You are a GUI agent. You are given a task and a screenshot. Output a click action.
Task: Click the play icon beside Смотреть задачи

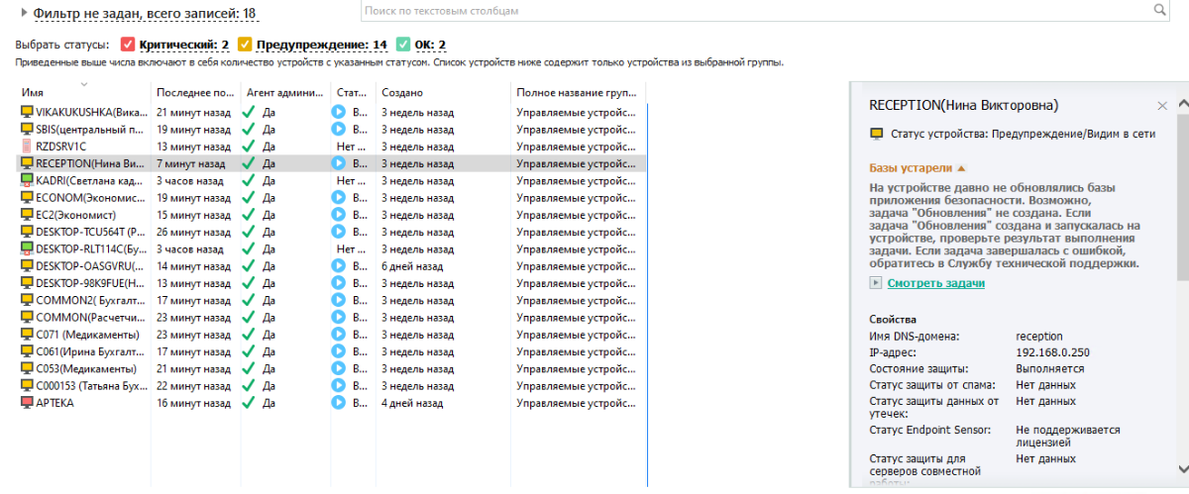point(875,283)
